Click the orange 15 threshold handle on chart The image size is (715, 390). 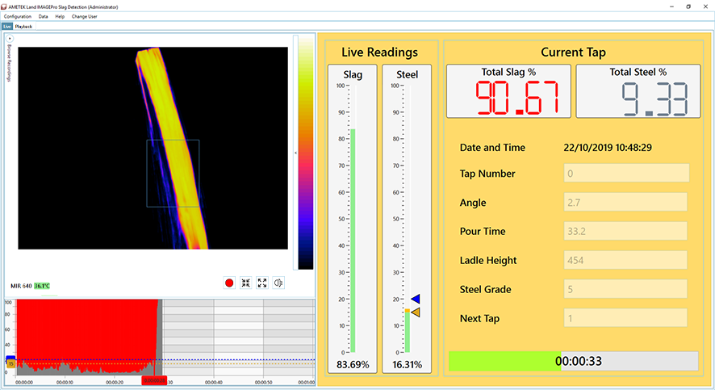10,364
